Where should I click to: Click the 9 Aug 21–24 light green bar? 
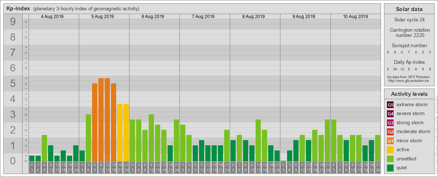(x=327, y=140)
